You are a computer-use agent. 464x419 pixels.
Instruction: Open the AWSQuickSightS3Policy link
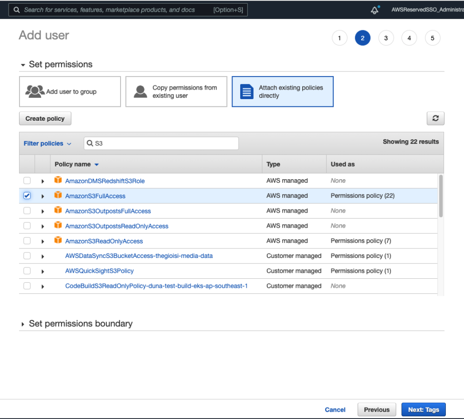pos(99,271)
